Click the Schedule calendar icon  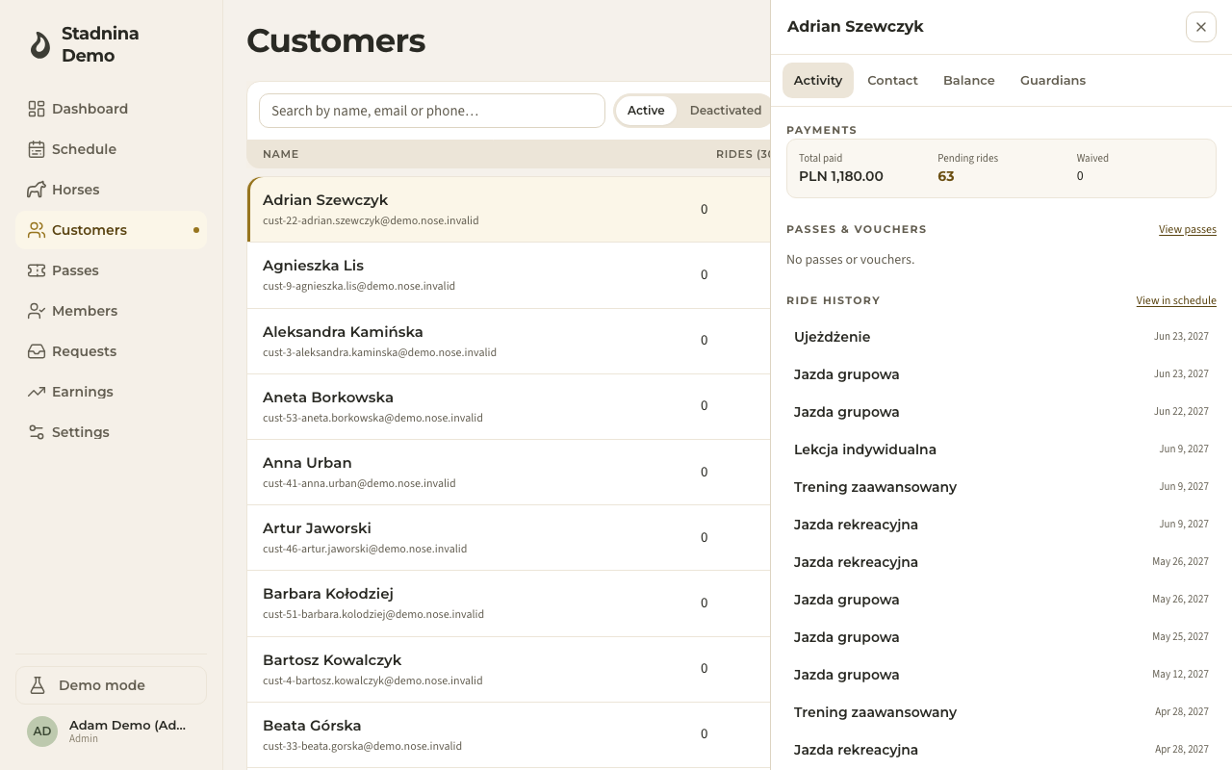point(37,149)
